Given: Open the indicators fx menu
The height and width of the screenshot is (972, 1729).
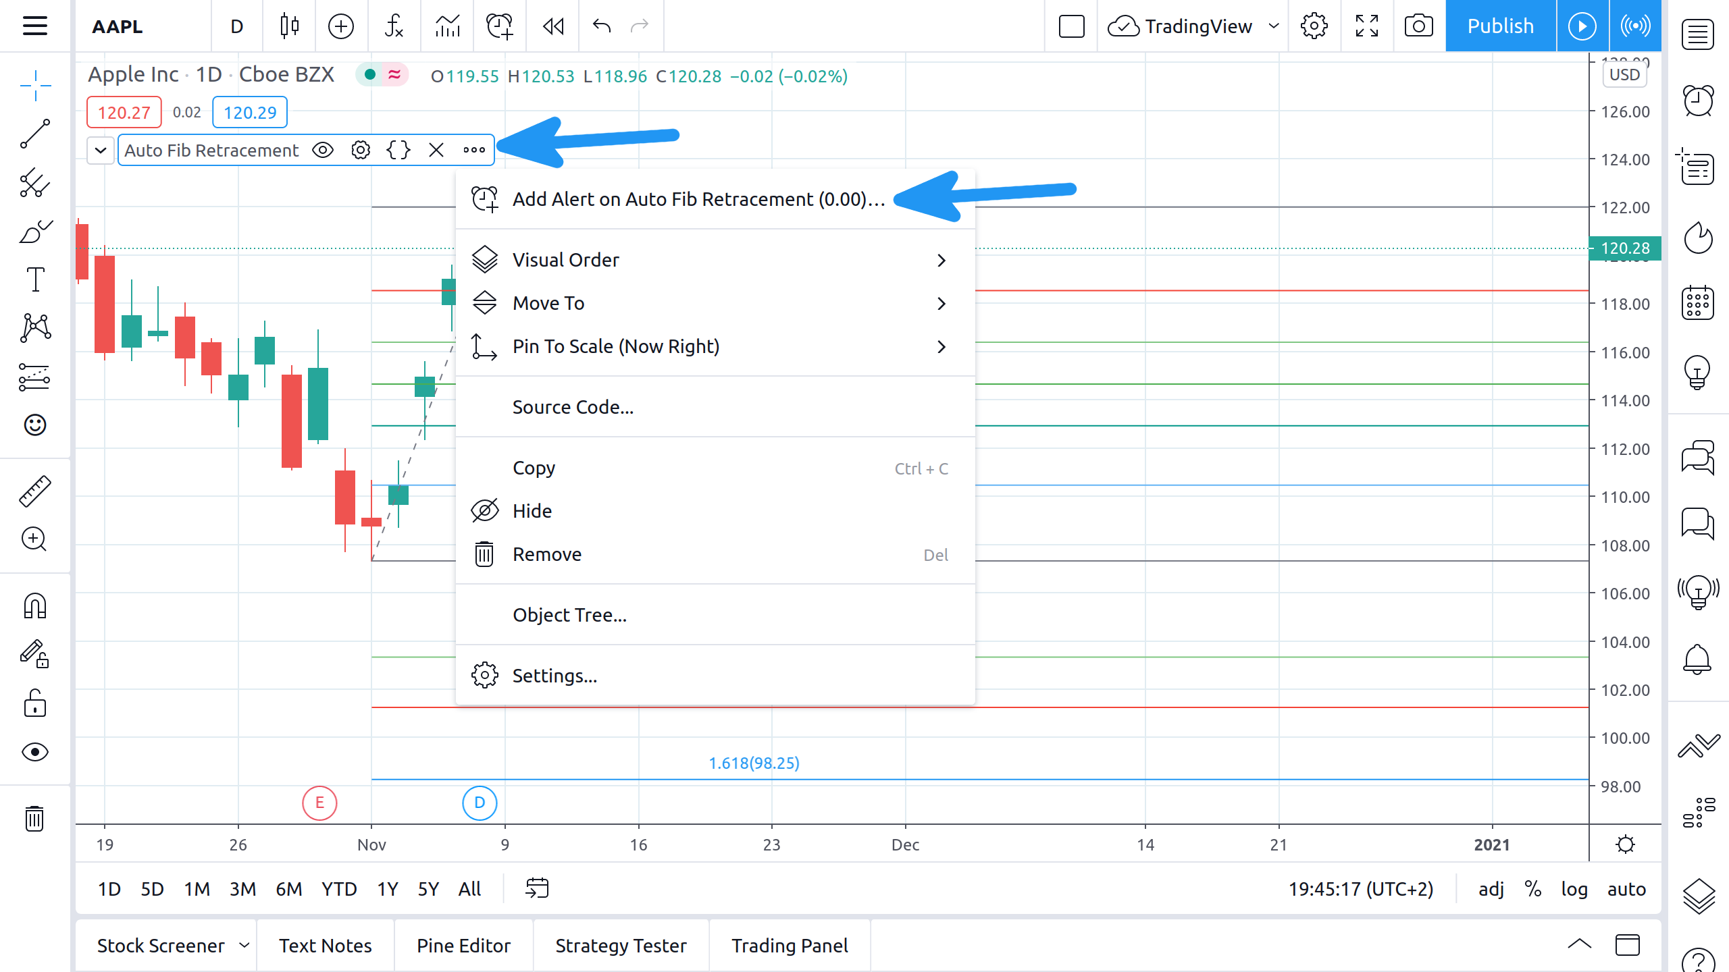Looking at the screenshot, I should (x=394, y=26).
